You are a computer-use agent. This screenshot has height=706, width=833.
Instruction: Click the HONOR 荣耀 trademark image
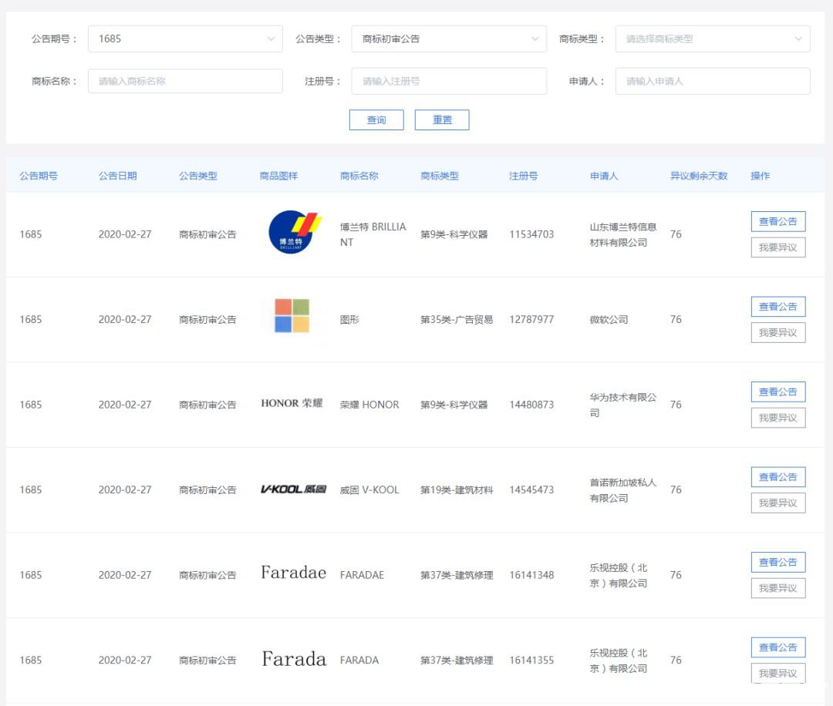(292, 403)
